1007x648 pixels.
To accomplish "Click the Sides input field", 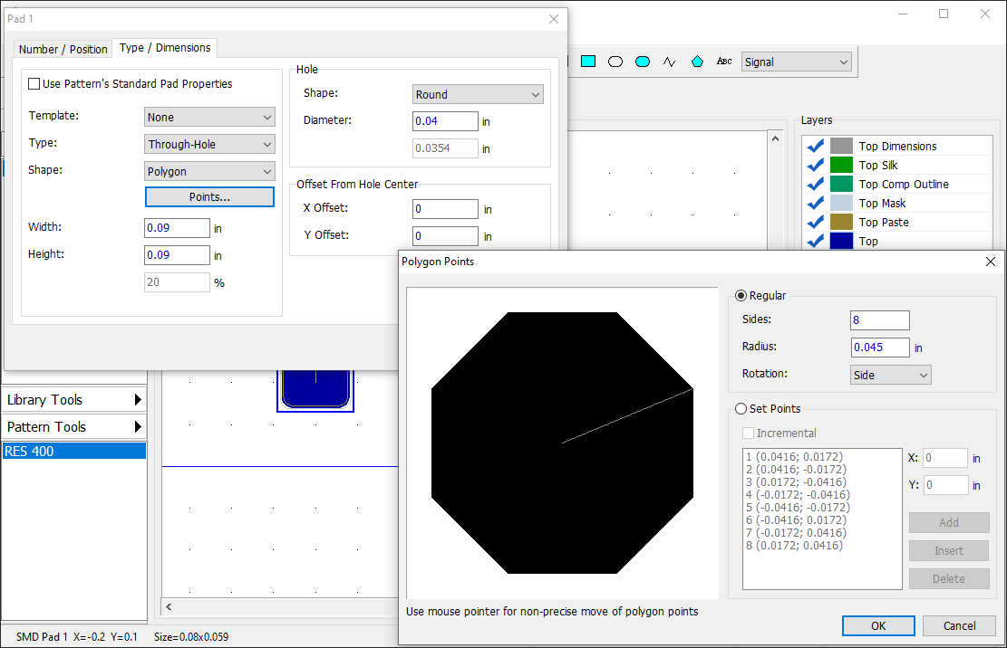I will click(x=880, y=319).
